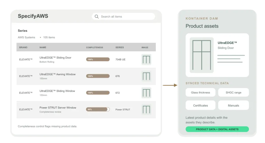Click the Bottom Rolling subtitle

click(x=47, y=62)
